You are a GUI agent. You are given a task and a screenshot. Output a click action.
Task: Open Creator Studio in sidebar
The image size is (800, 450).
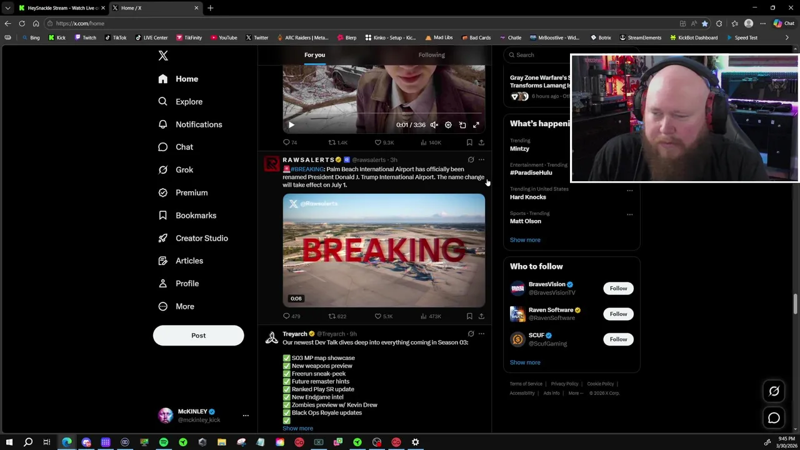tap(193, 238)
